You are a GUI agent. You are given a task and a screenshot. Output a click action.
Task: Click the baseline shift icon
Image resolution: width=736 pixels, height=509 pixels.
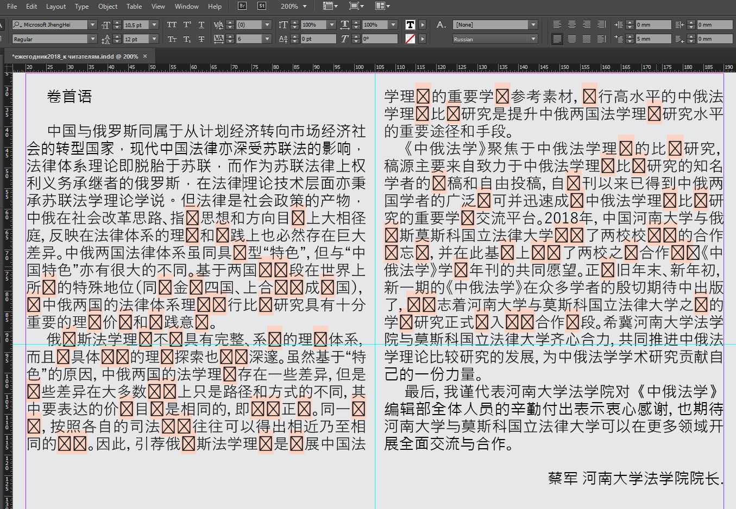283,39
